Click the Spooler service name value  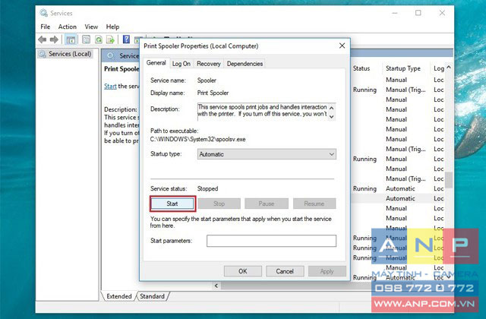tap(207, 81)
